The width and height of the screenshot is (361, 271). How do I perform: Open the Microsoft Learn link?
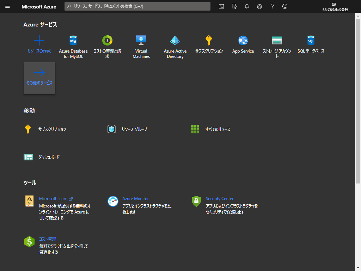point(56,199)
